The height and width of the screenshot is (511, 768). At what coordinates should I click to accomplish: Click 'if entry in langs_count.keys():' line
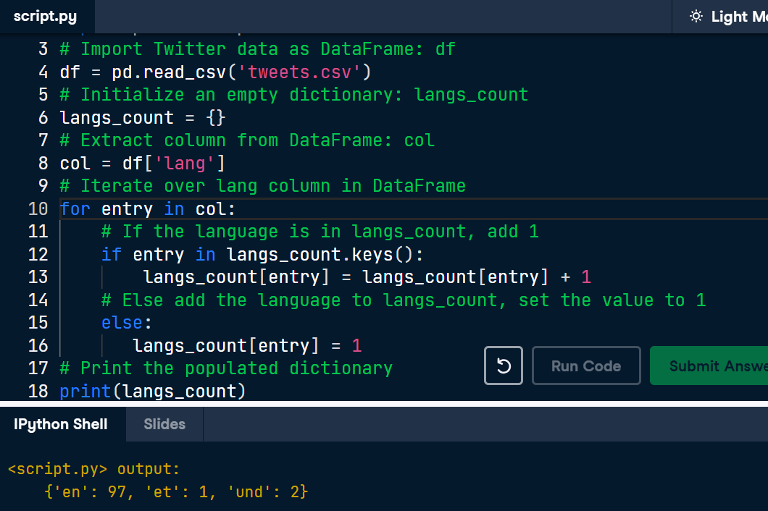click(262, 255)
